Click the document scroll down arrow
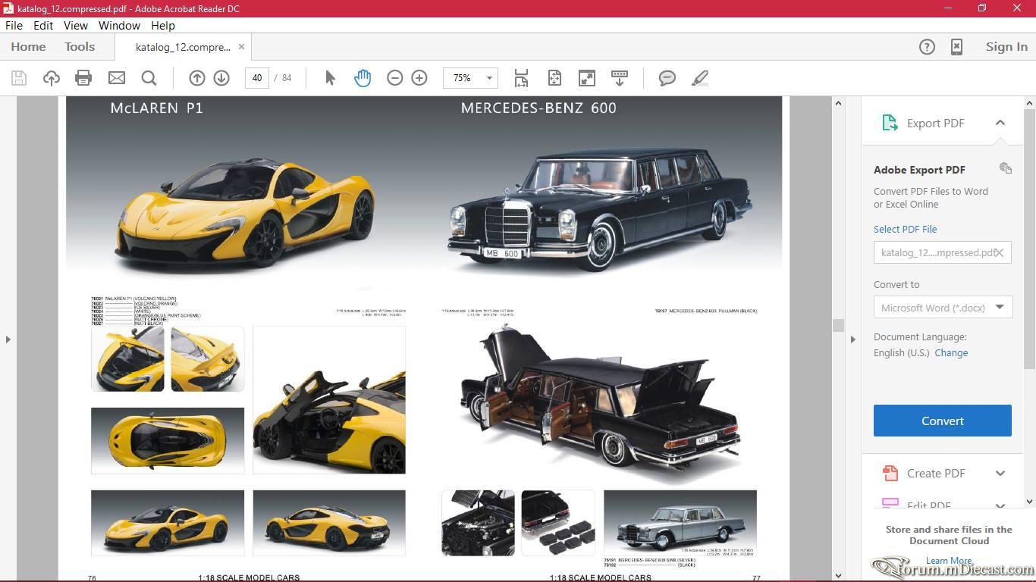The image size is (1036, 582). pos(838,575)
